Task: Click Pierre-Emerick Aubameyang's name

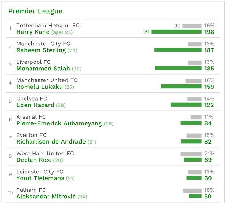Action: (59, 123)
